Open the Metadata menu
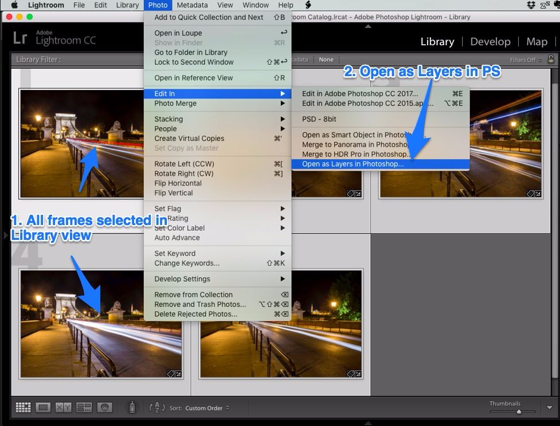The height and width of the screenshot is (426, 560). (192, 5)
